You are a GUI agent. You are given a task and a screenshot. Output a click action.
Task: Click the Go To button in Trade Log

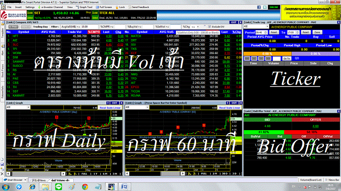pyautogui.click(x=286, y=58)
